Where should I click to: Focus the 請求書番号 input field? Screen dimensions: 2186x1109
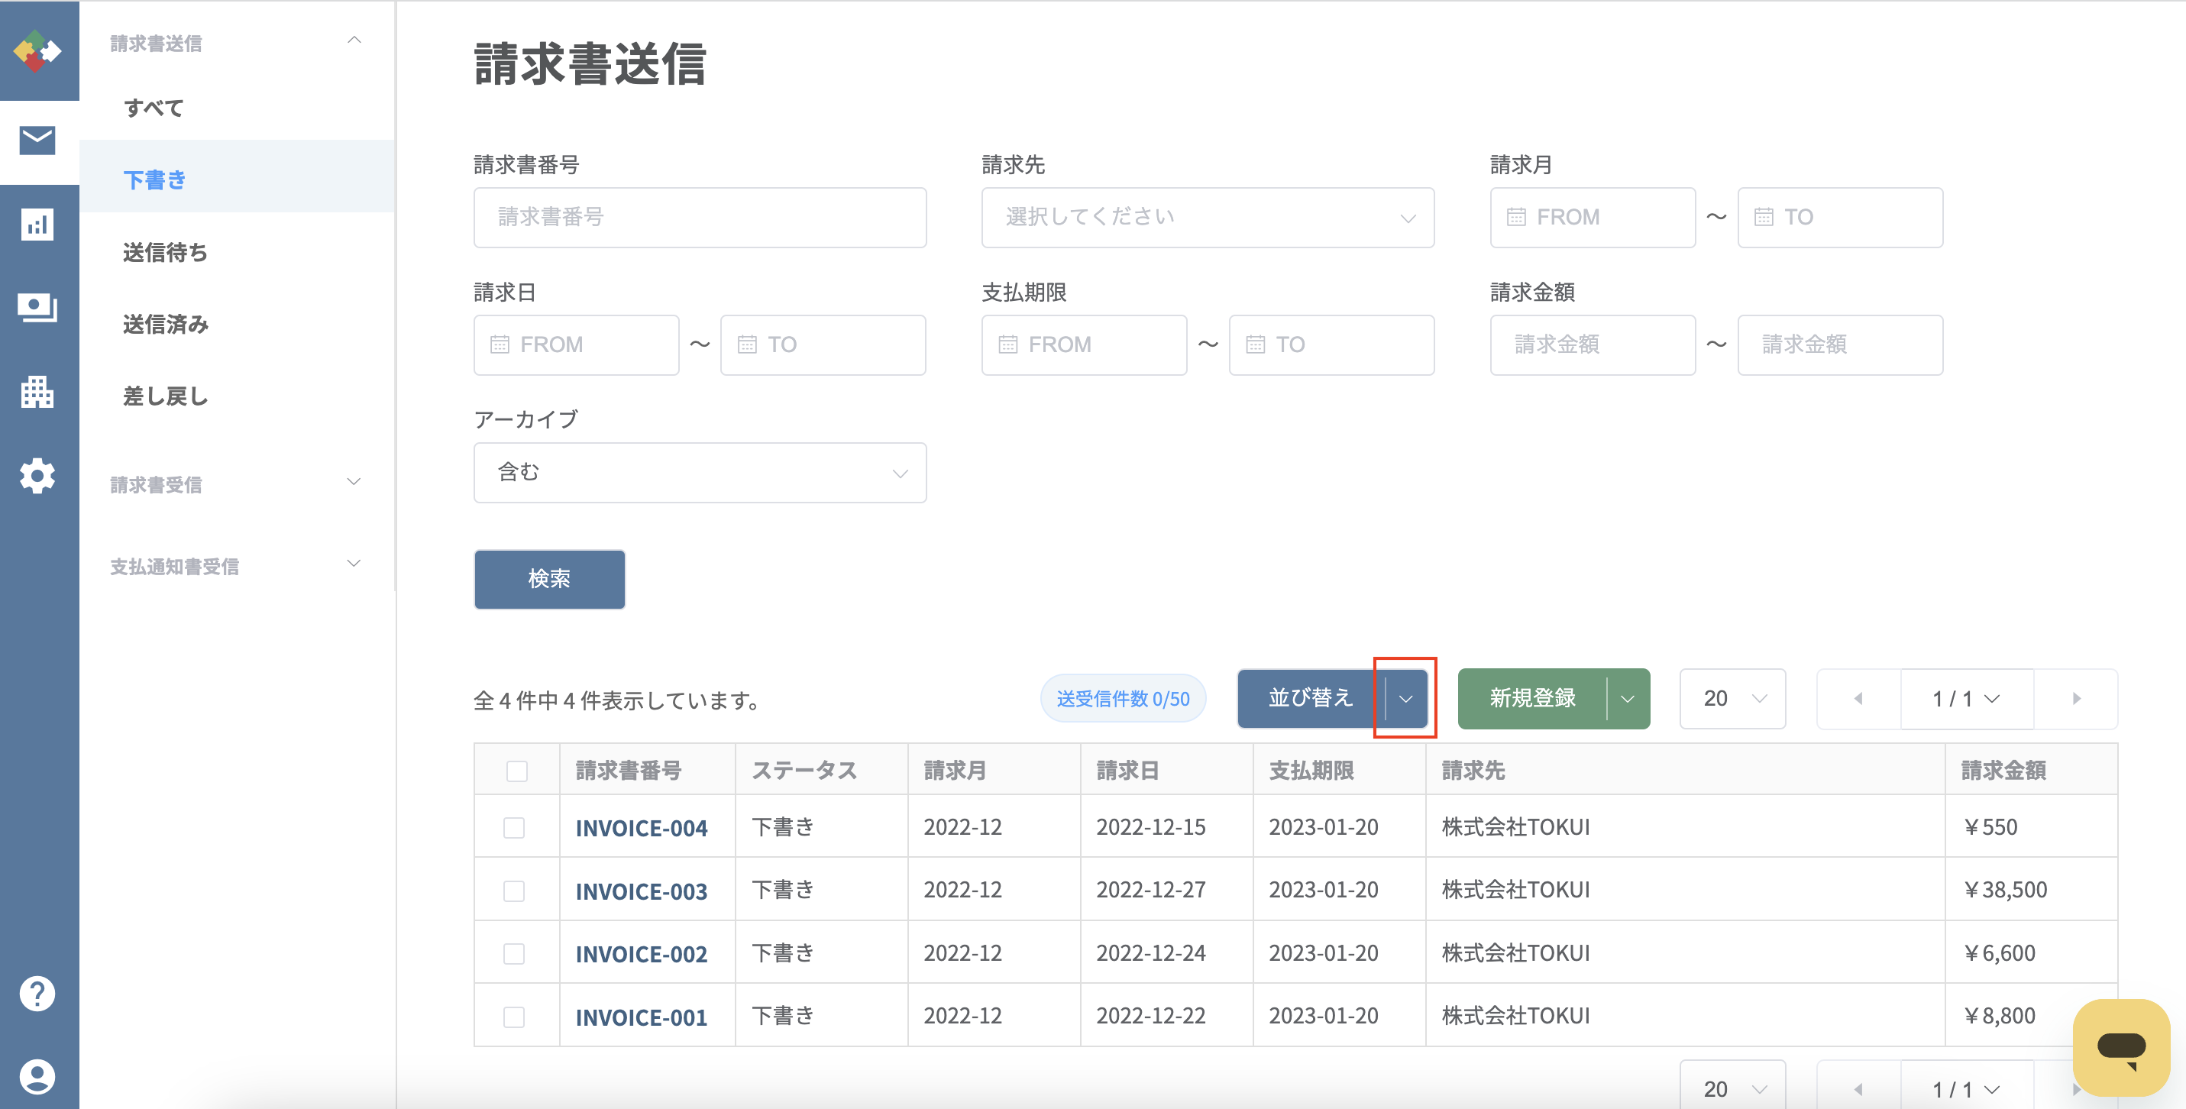click(x=700, y=217)
